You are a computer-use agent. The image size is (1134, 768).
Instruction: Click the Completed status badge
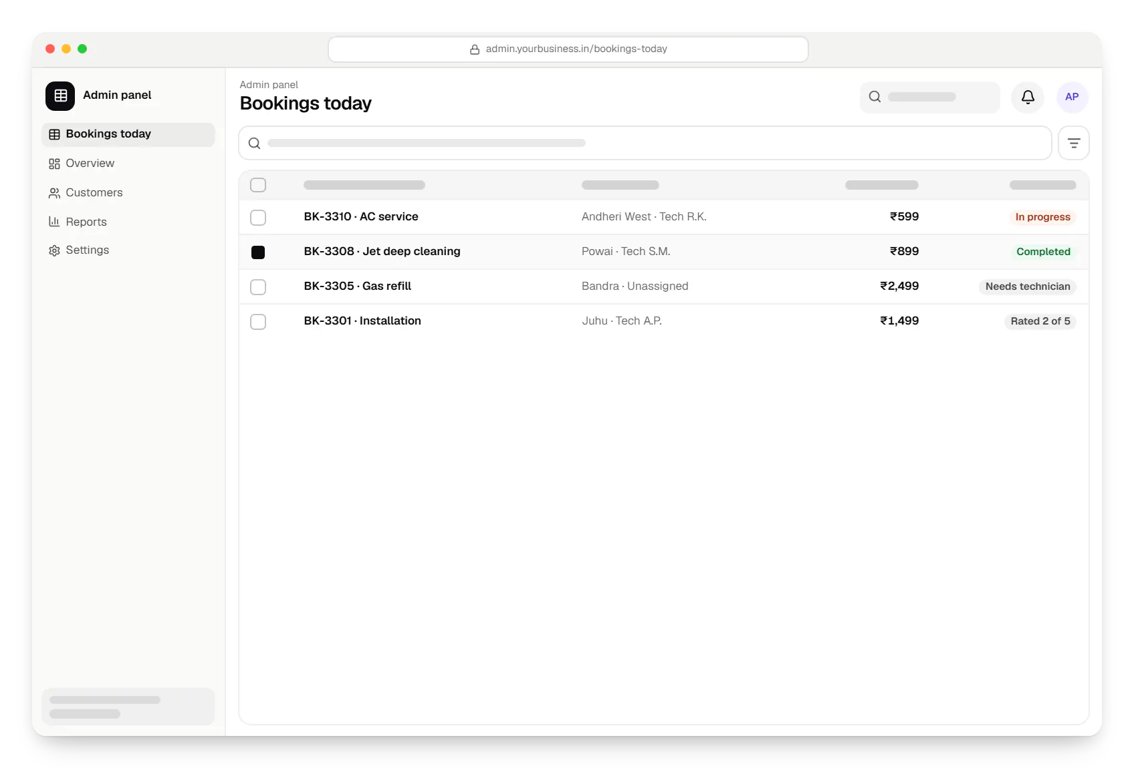tap(1043, 252)
